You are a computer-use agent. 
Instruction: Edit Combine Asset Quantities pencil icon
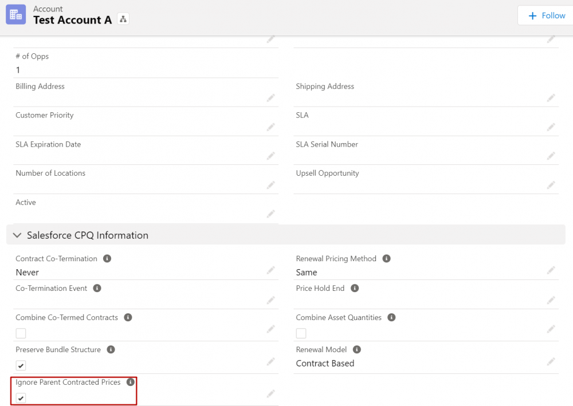551,329
